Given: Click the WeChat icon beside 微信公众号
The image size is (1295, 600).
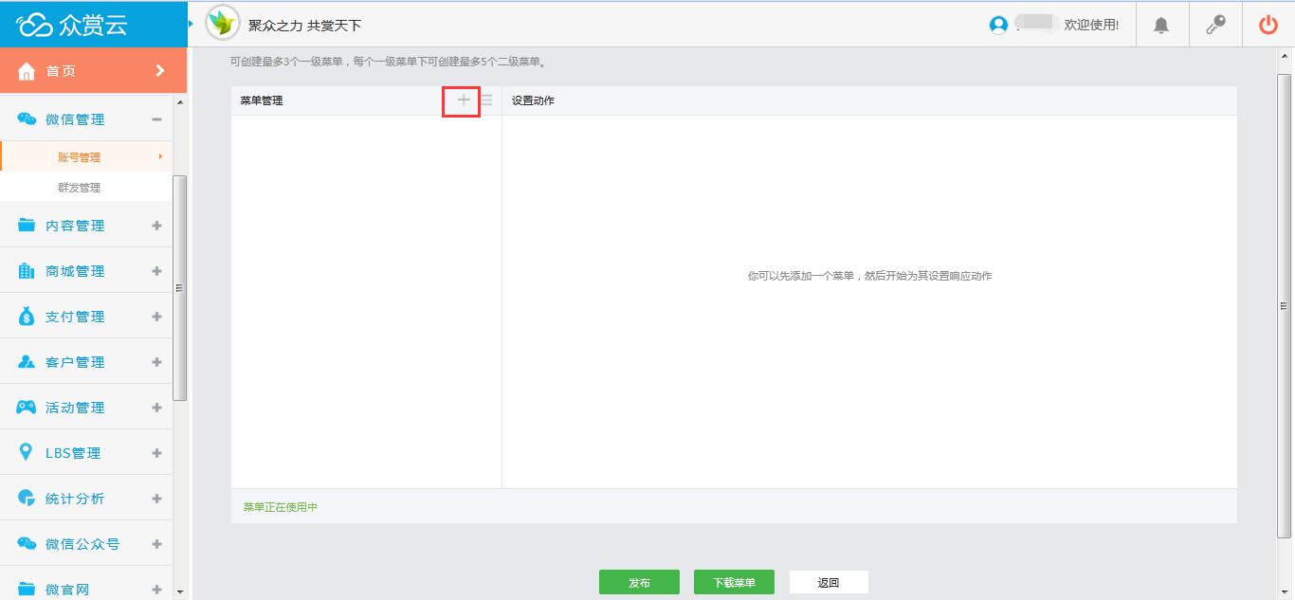Looking at the screenshot, I should [27, 544].
